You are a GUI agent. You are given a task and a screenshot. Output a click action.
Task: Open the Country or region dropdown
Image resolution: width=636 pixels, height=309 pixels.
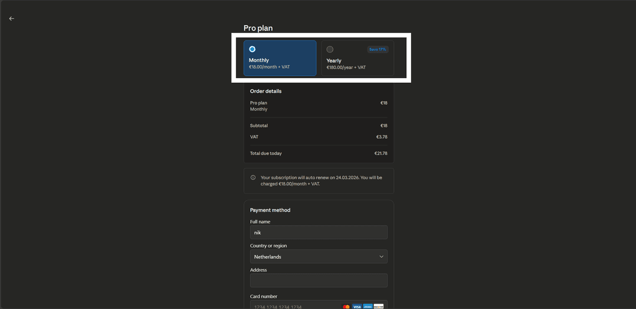click(x=319, y=257)
